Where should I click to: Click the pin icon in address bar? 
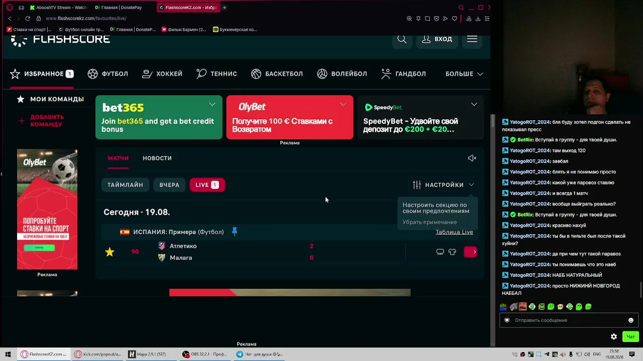[418, 19]
